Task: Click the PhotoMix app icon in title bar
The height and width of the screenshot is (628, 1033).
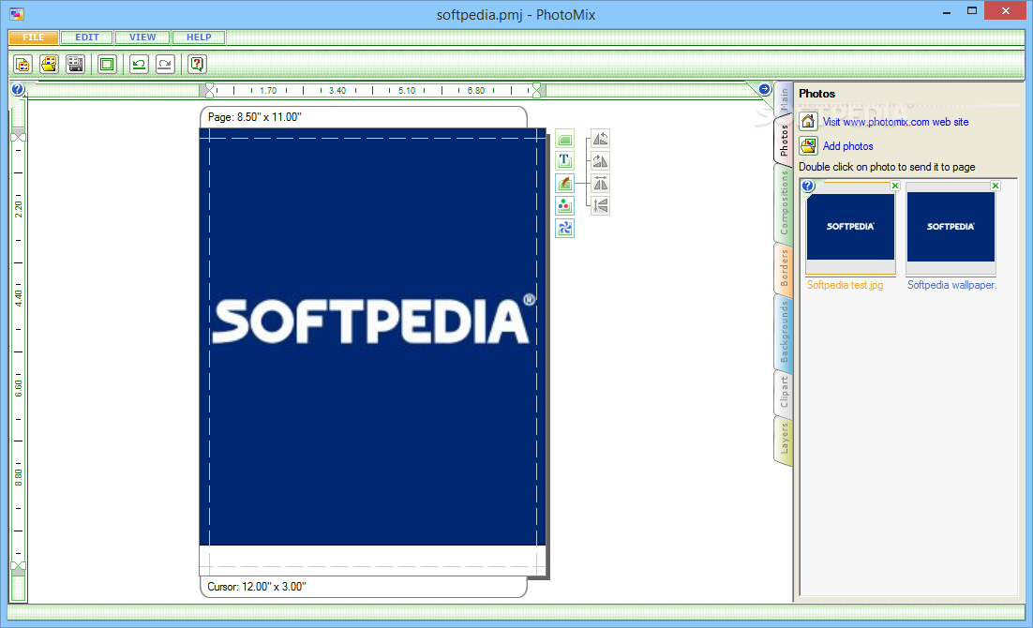Action: pyautogui.click(x=17, y=14)
